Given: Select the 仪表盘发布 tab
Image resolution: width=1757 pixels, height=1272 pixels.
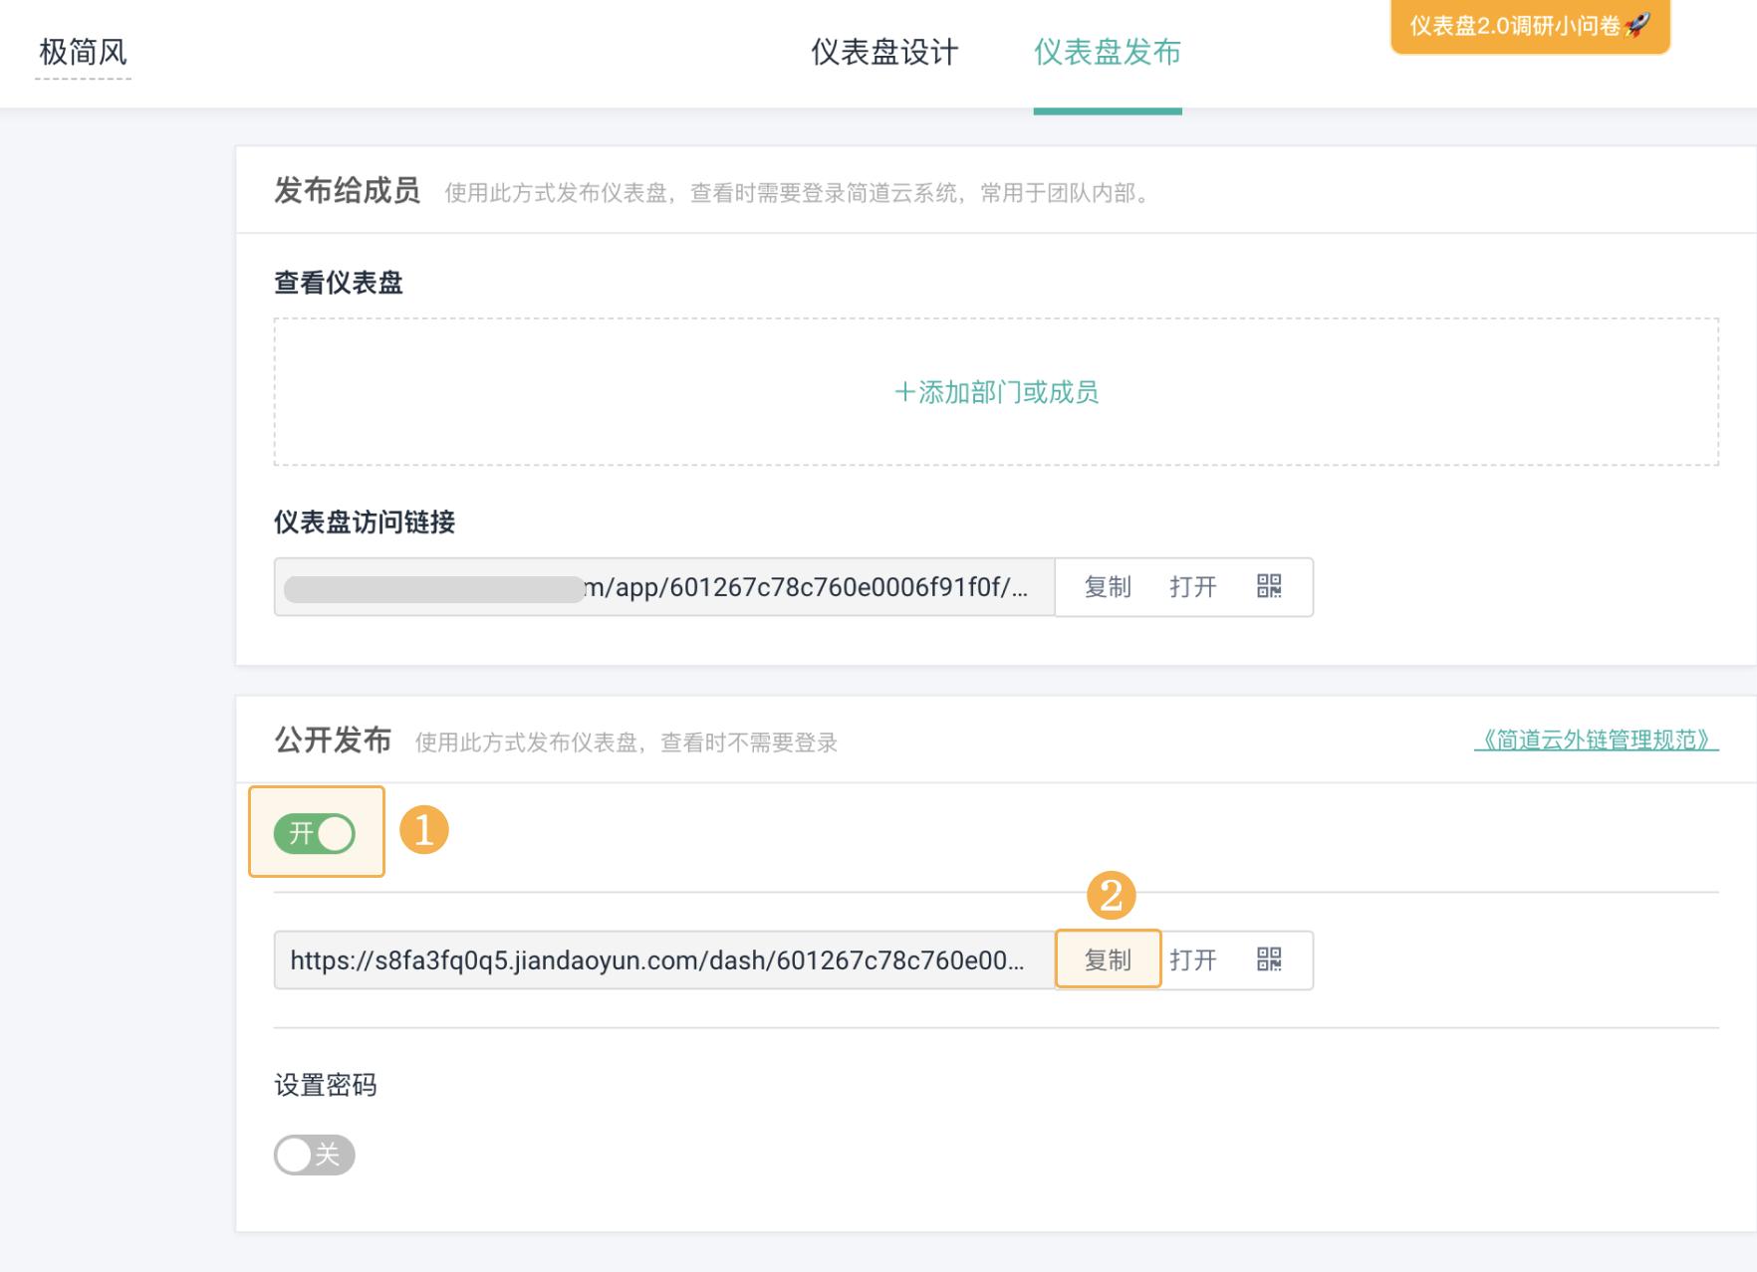Looking at the screenshot, I should point(1108,54).
